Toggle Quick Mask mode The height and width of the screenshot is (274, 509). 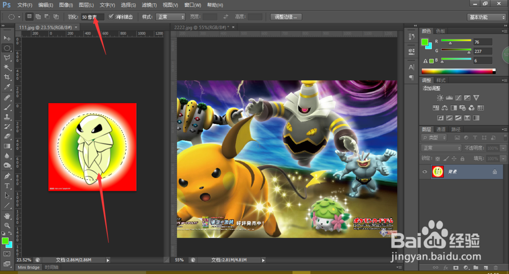[7, 254]
